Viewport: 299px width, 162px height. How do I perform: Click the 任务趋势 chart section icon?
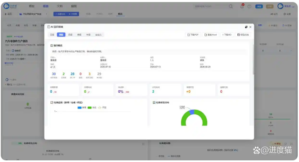pyautogui.click(x=52, y=102)
